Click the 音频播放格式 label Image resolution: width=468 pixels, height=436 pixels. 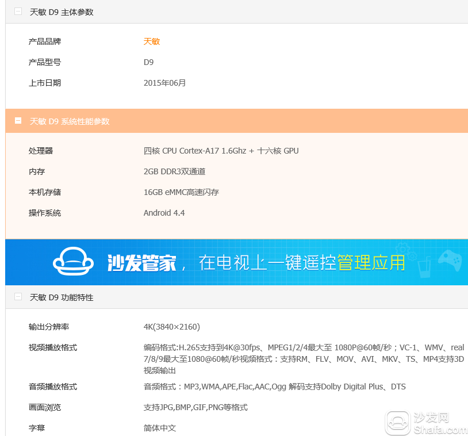(53, 387)
